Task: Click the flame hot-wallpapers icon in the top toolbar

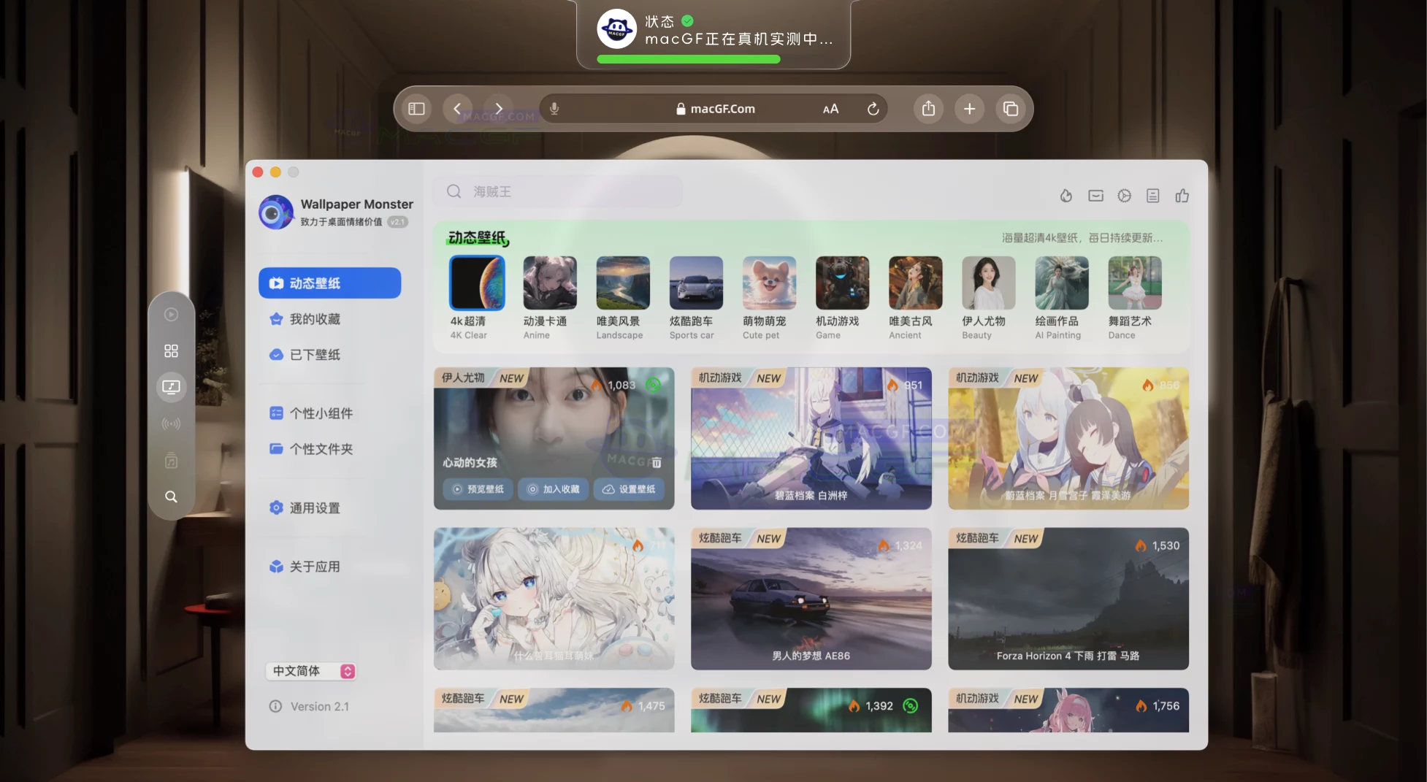Action: pos(1066,196)
